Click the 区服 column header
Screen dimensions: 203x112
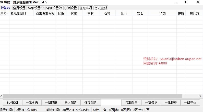tap(61, 13)
